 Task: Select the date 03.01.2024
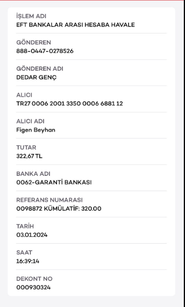click(x=32, y=235)
